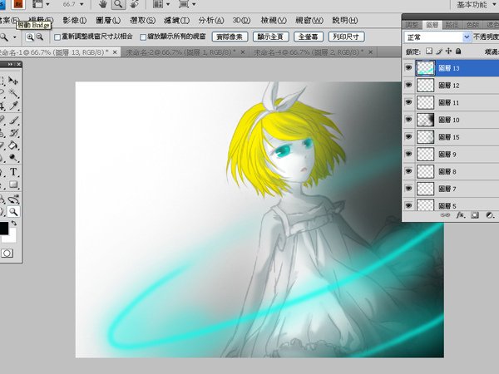
Task: Click the Zoom In magnifier option
Action: click(x=30, y=37)
